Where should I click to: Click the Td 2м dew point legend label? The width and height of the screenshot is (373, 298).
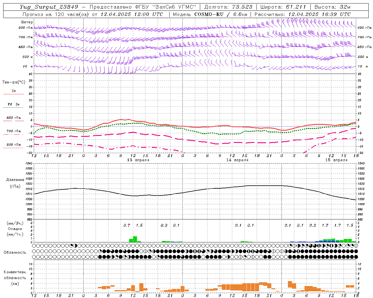click(x=14, y=104)
